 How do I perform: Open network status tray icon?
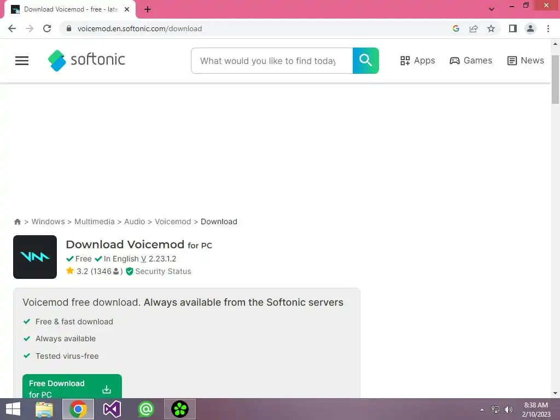(x=495, y=410)
